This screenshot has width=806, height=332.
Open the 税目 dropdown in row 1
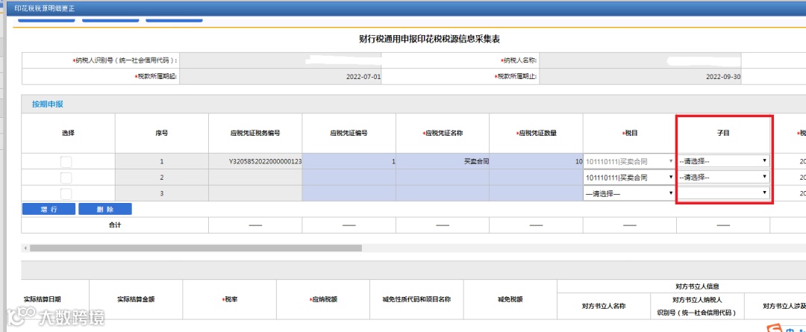point(629,161)
